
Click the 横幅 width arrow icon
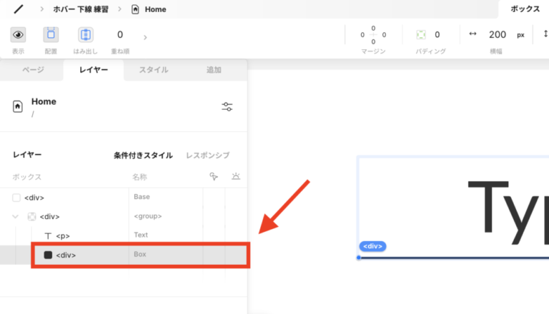(473, 34)
